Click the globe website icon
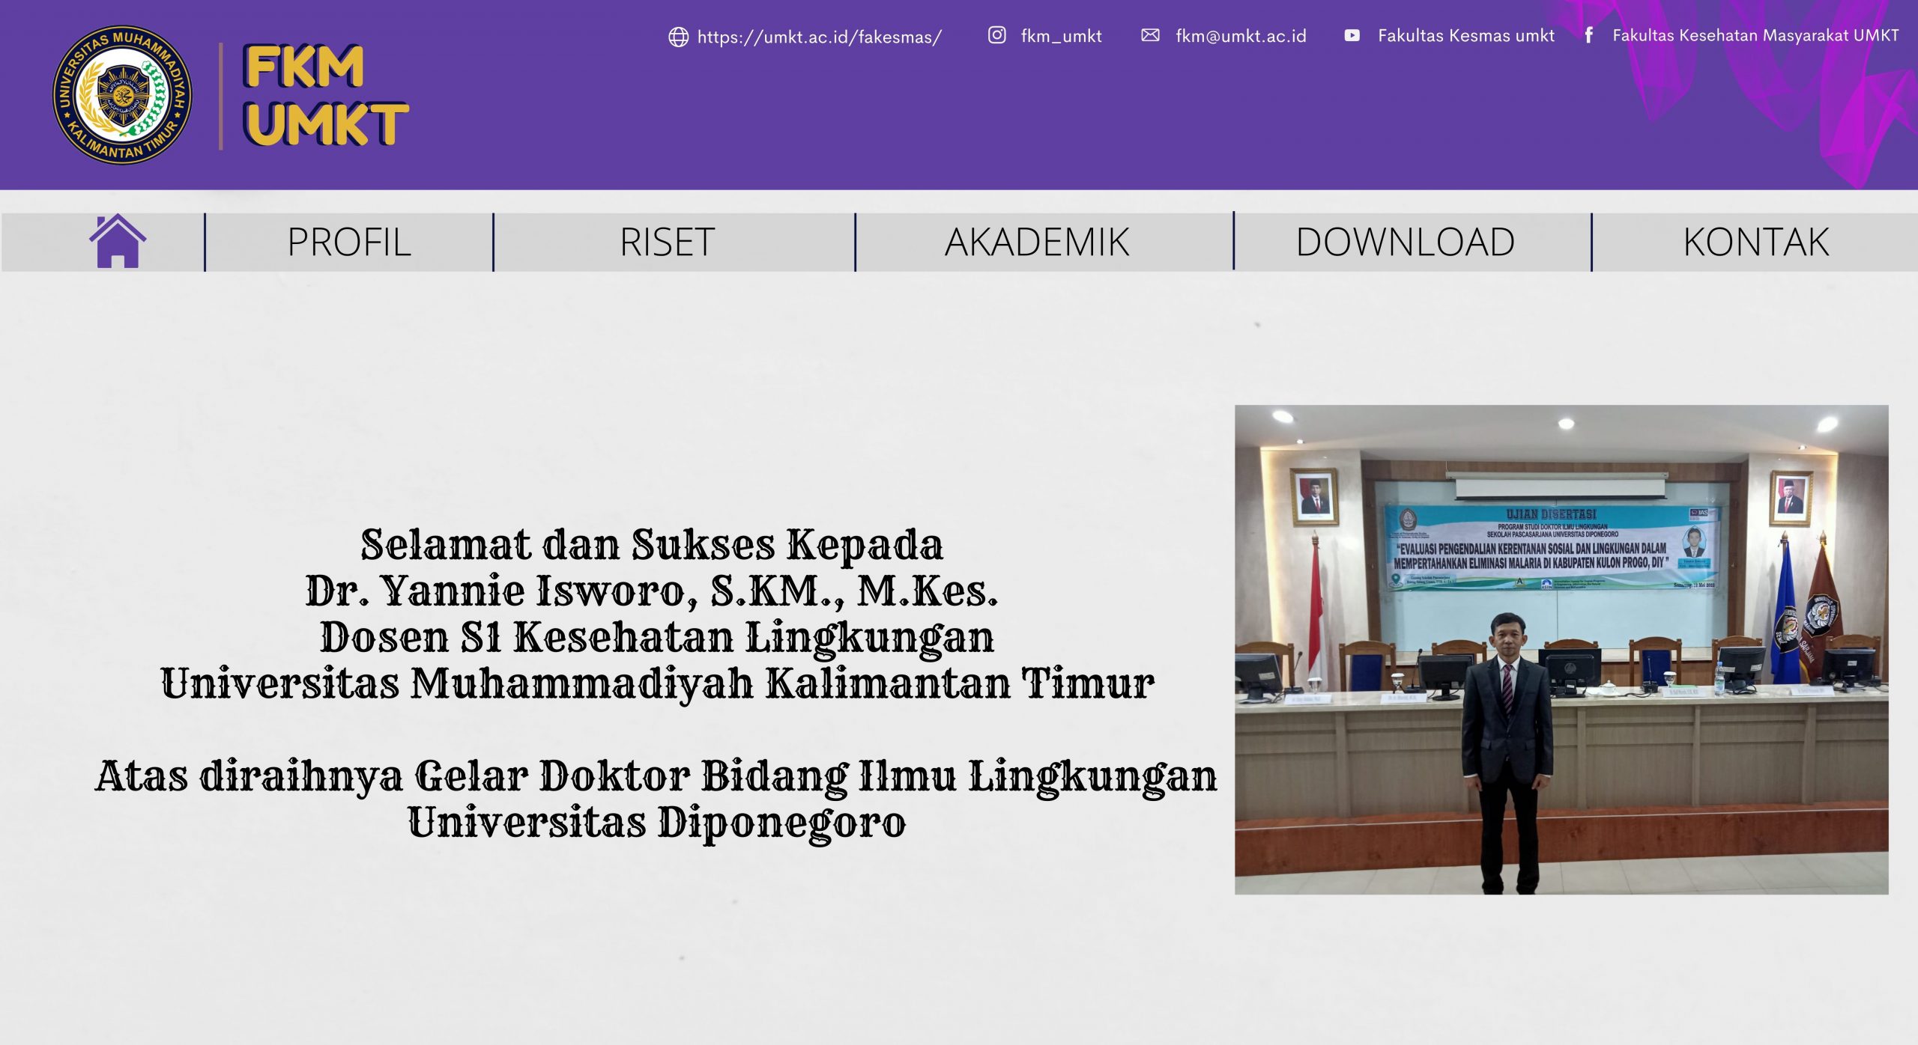Screen dimensions: 1918x1045 [x=678, y=37]
